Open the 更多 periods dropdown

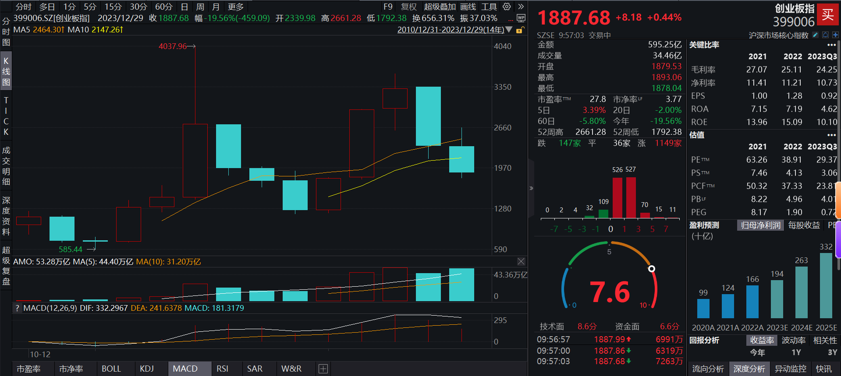236,7
